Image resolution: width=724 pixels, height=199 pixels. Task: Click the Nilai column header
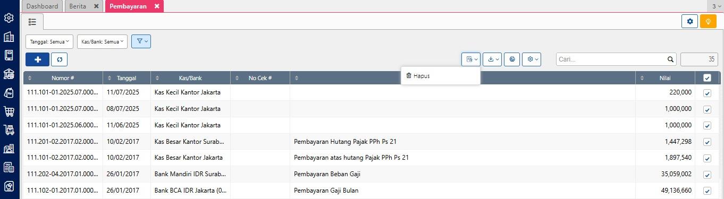665,78
